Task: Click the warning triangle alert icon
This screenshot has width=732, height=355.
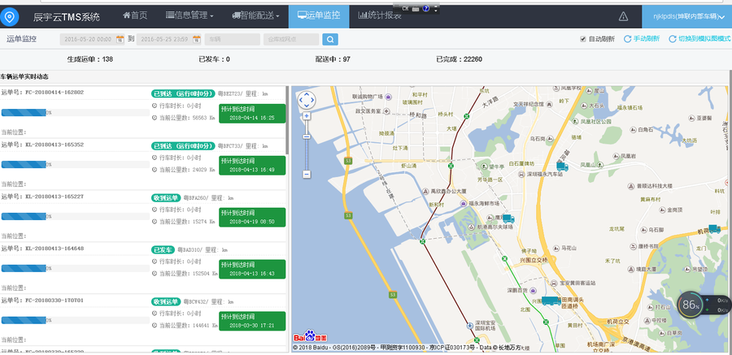Action: [623, 16]
